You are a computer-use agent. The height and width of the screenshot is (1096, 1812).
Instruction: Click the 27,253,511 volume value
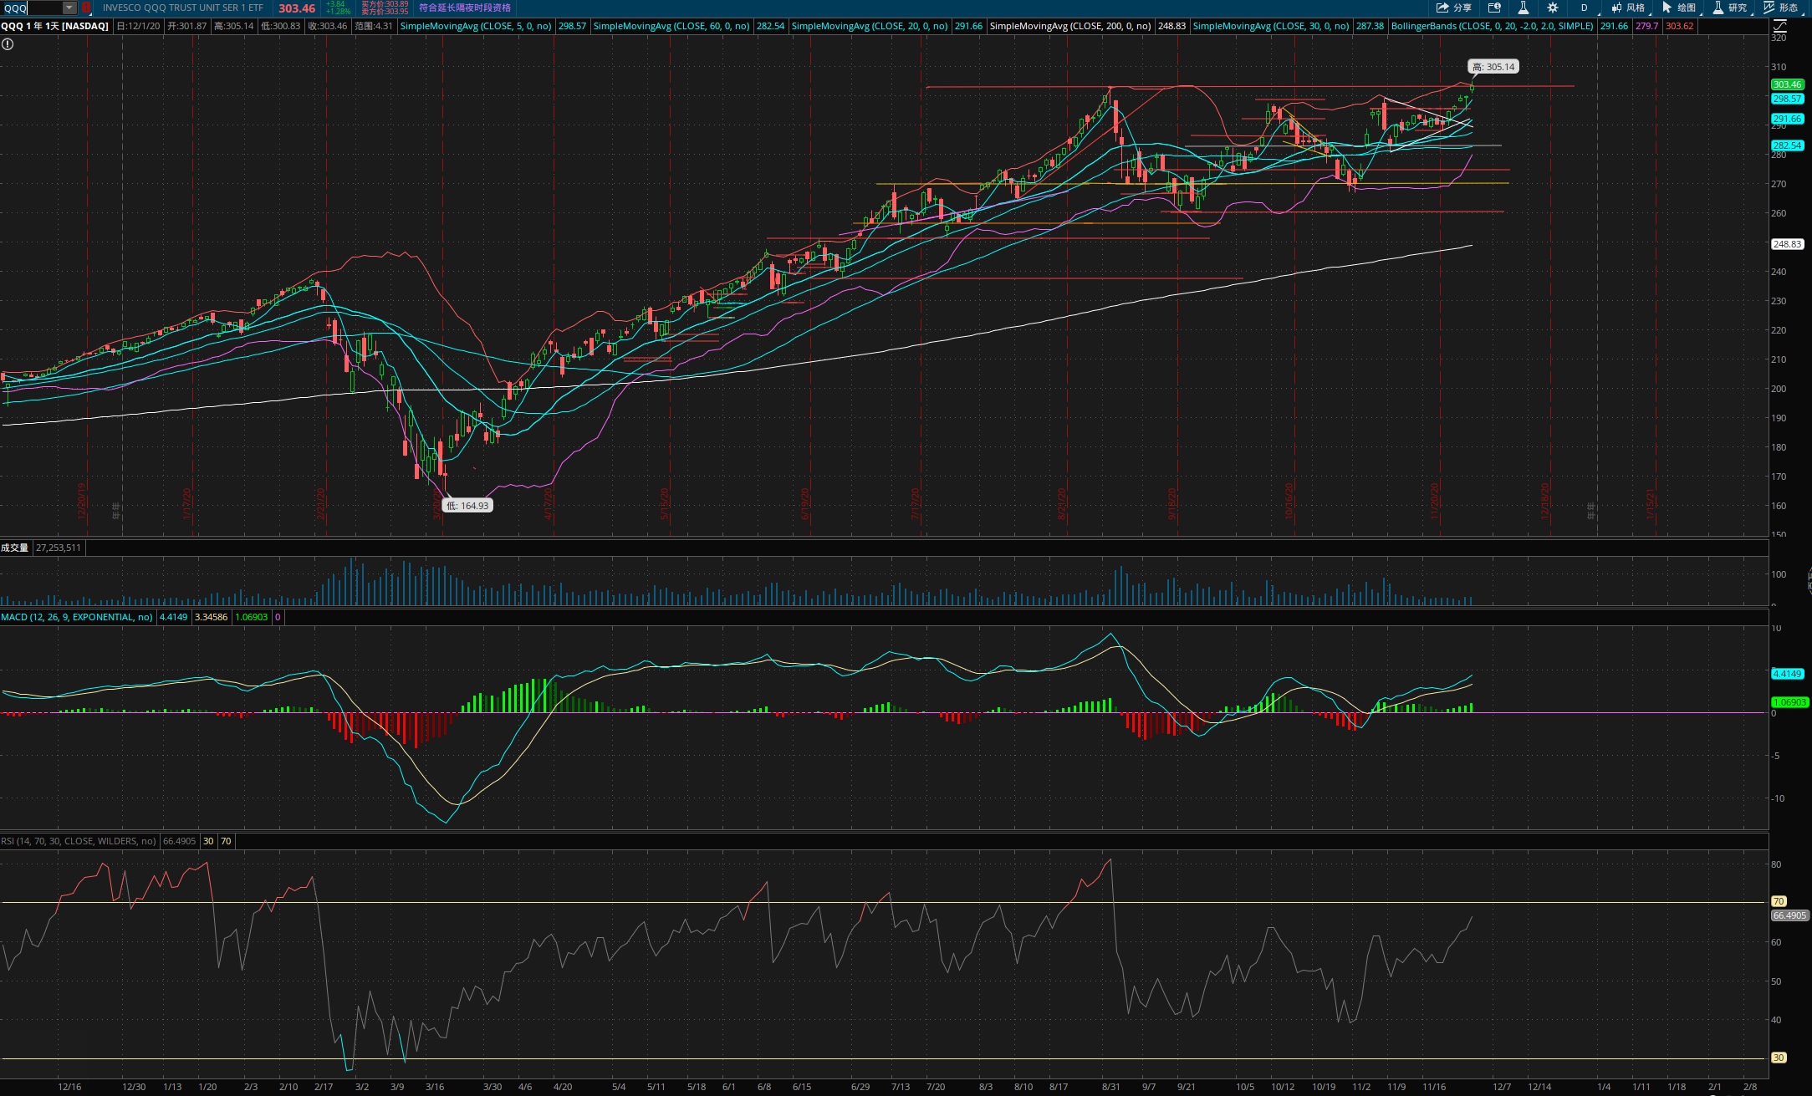pyautogui.click(x=59, y=548)
